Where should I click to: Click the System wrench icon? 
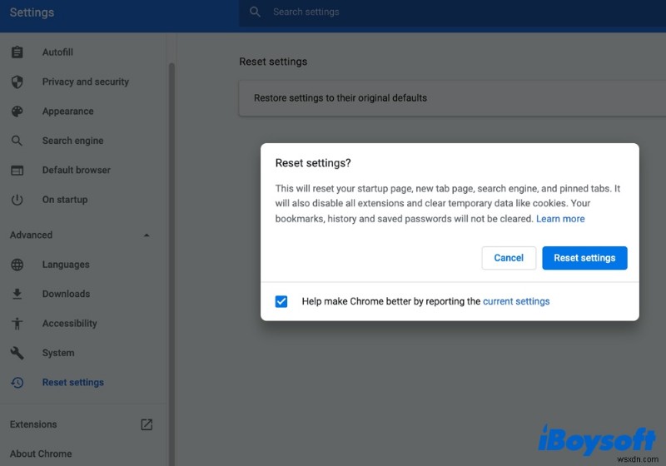(17, 353)
